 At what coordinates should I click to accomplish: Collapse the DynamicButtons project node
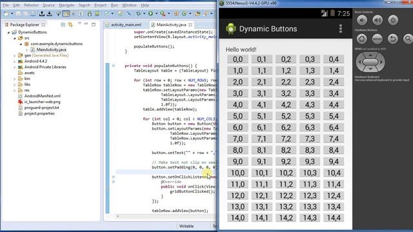(x=8, y=32)
